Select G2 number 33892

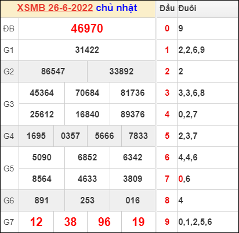pyautogui.click(x=121, y=71)
